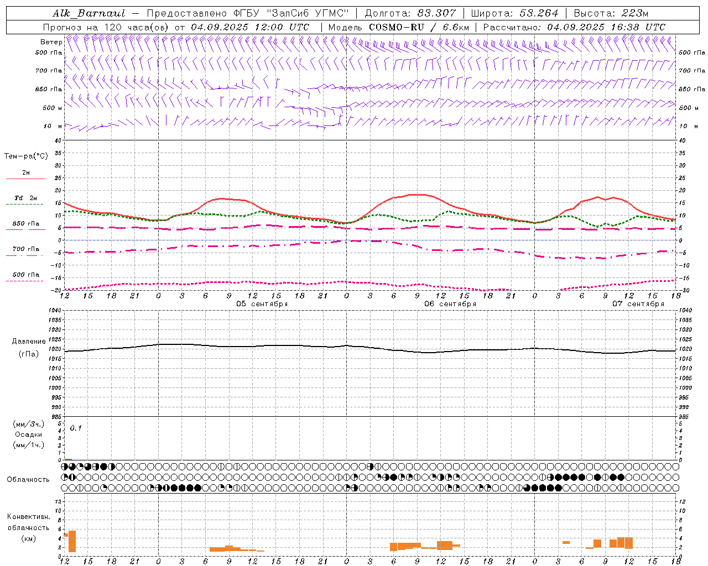This screenshot has height=566, width=708.
Task: Click the Облачность cloudiness row label
Action: tap(28, 479)
